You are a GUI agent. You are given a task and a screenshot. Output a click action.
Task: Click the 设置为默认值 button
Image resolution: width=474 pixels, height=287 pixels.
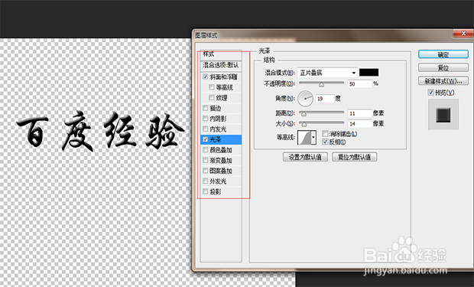(305, 157)
